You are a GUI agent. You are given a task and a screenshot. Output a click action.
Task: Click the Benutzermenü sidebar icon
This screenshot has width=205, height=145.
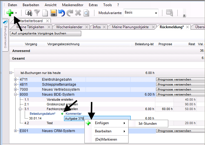5,22
